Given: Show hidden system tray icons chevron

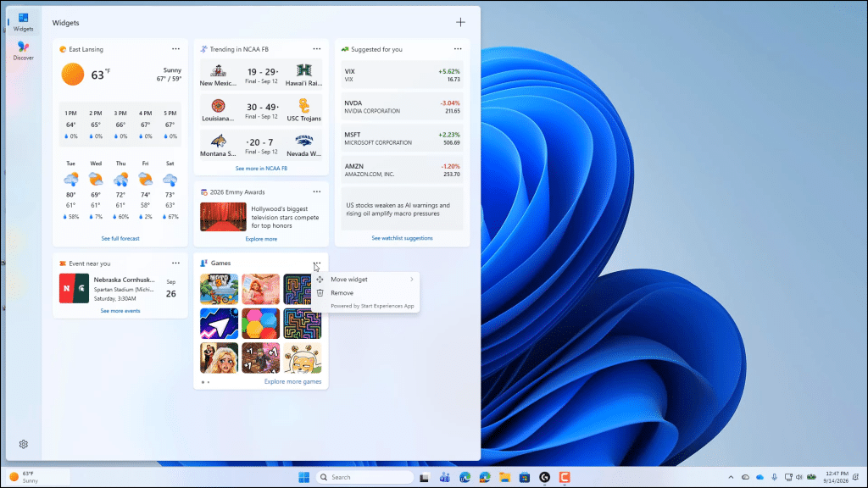Looking at the screenshot, I should (731, 477).
